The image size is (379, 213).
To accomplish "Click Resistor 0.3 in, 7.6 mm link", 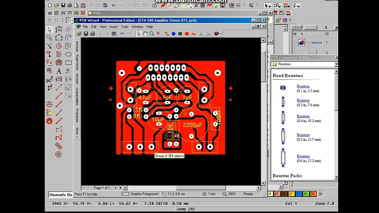I will [303, 101].
